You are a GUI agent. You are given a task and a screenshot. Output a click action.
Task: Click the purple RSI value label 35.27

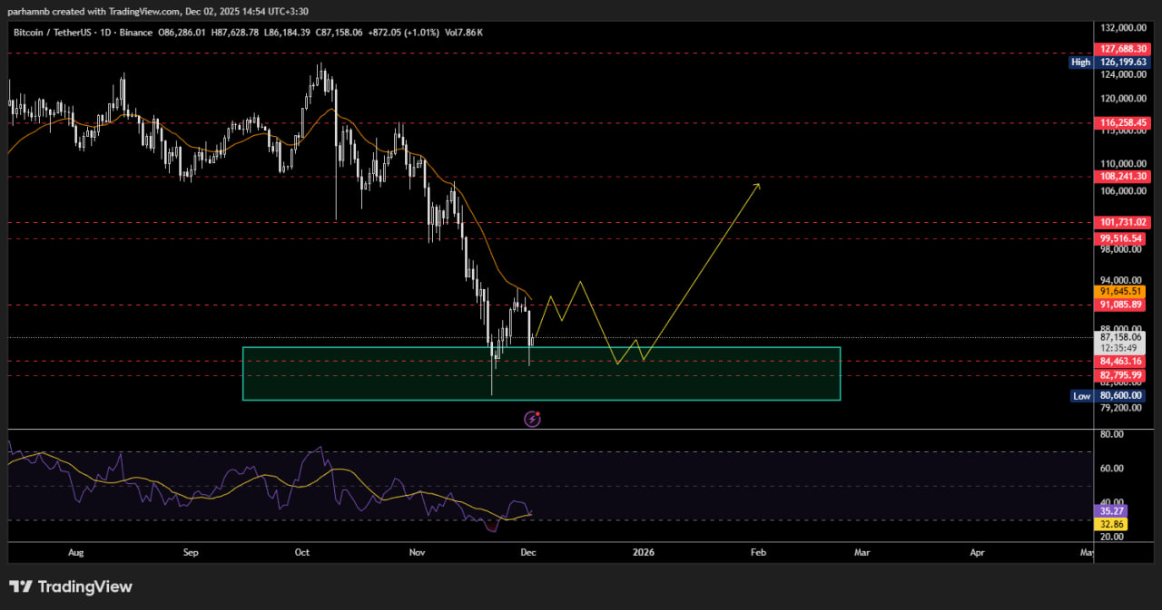(1112, 511)
